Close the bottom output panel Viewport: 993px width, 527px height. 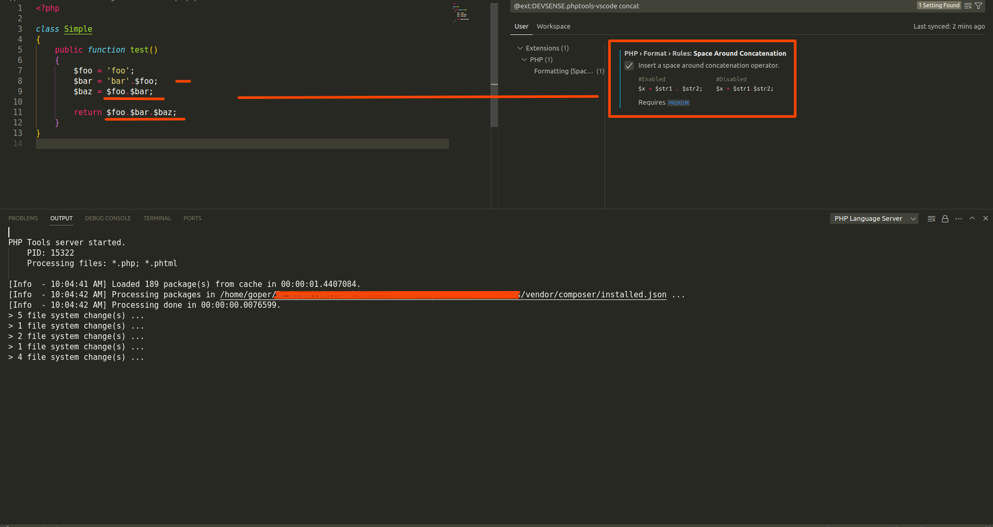(x=986, y=219)
